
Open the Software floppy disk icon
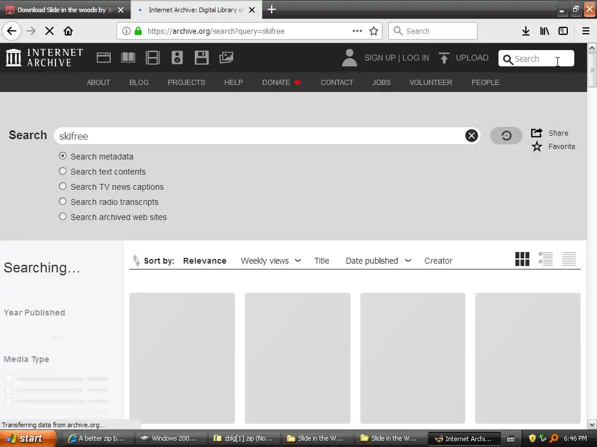pos(201,58)
